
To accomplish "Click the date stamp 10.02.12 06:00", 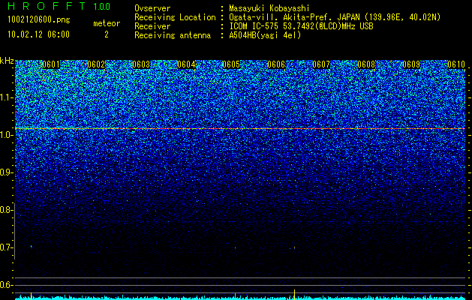I will [x=38, y=34].
